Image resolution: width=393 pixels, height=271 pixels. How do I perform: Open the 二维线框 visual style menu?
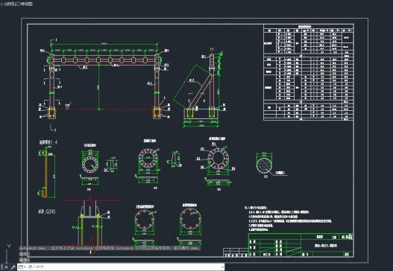pyautogui.click(x=24, y=4)
